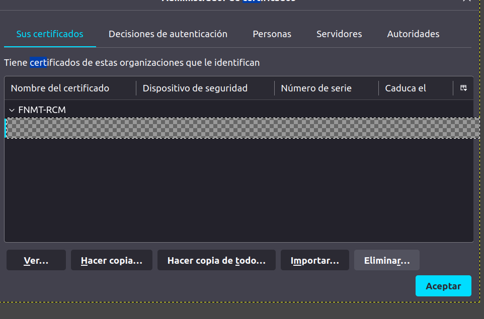Open the column picker icon in table header

(463, 88)
